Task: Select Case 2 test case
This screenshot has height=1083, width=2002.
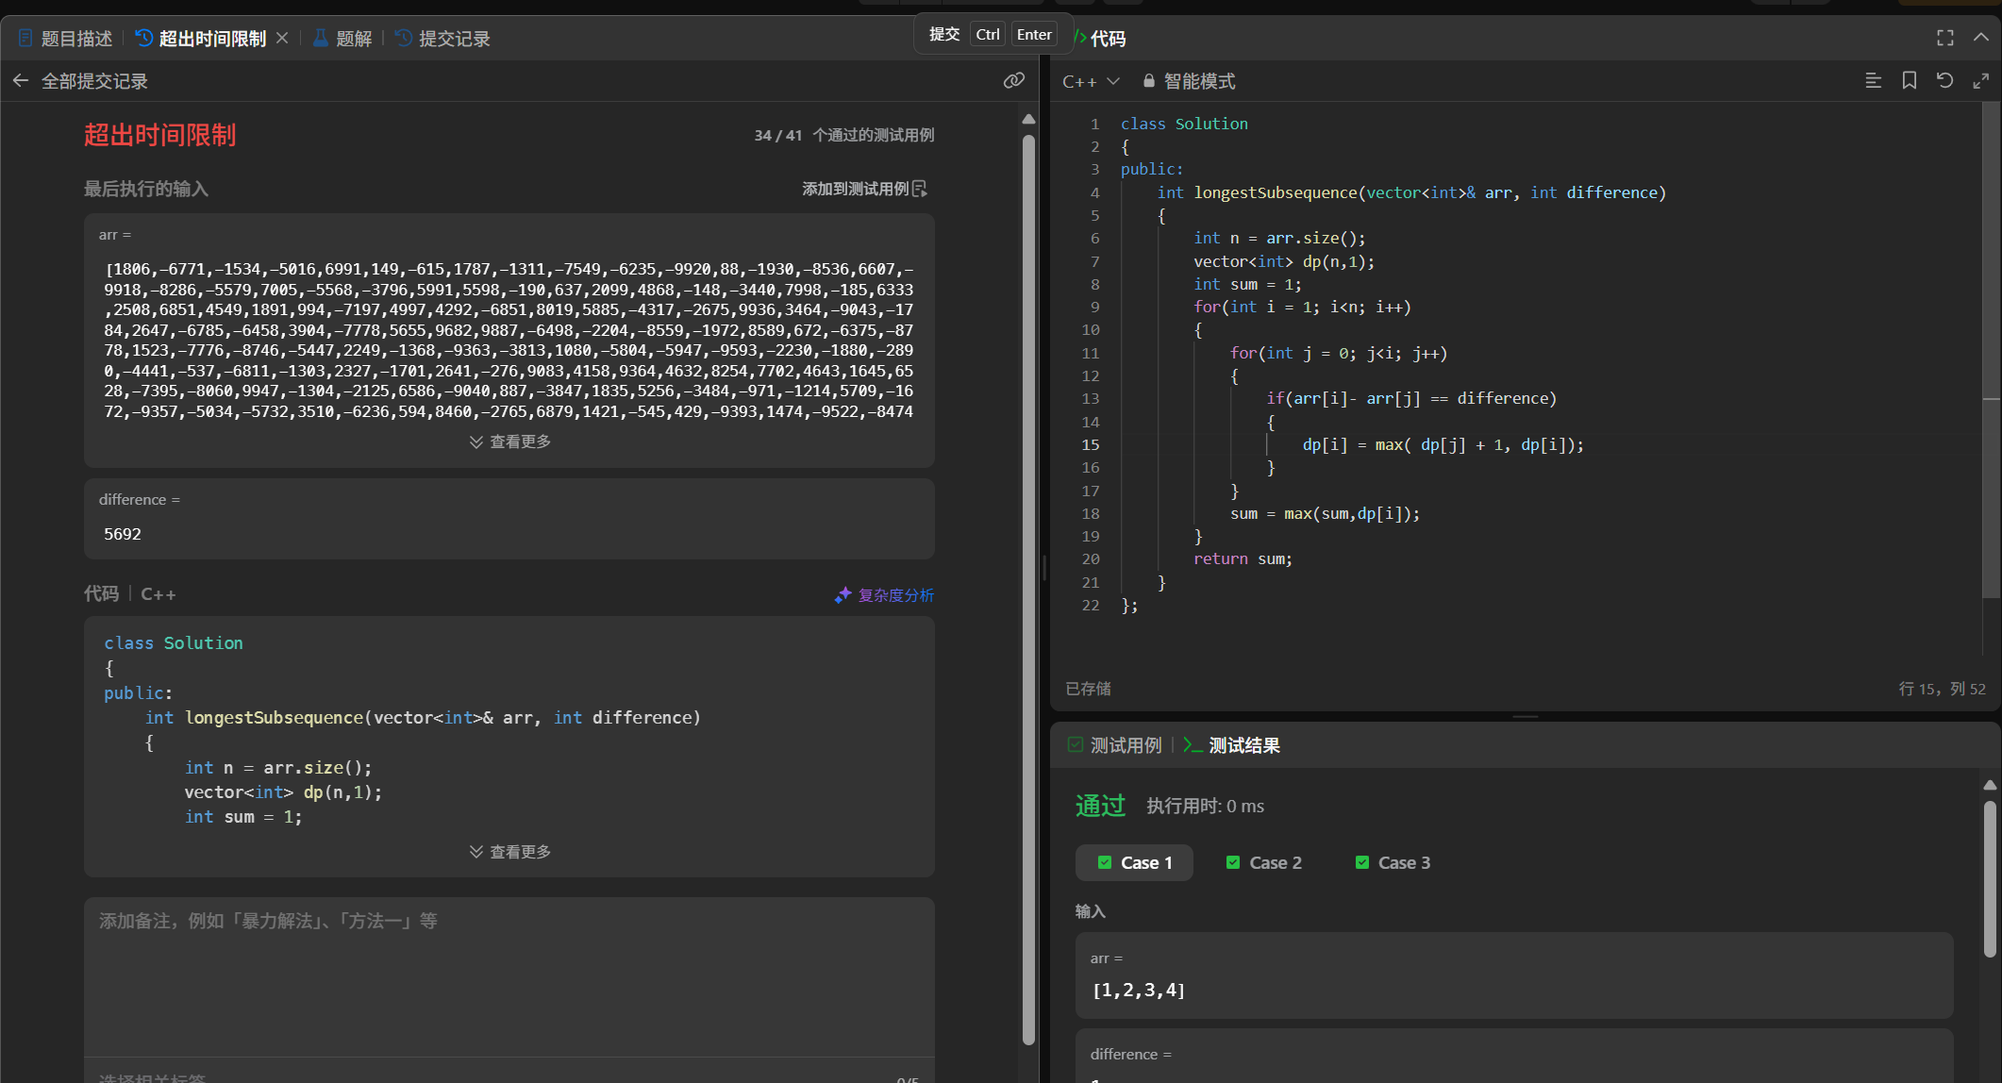Action: pyautogui.click(x=1263, y=862)
